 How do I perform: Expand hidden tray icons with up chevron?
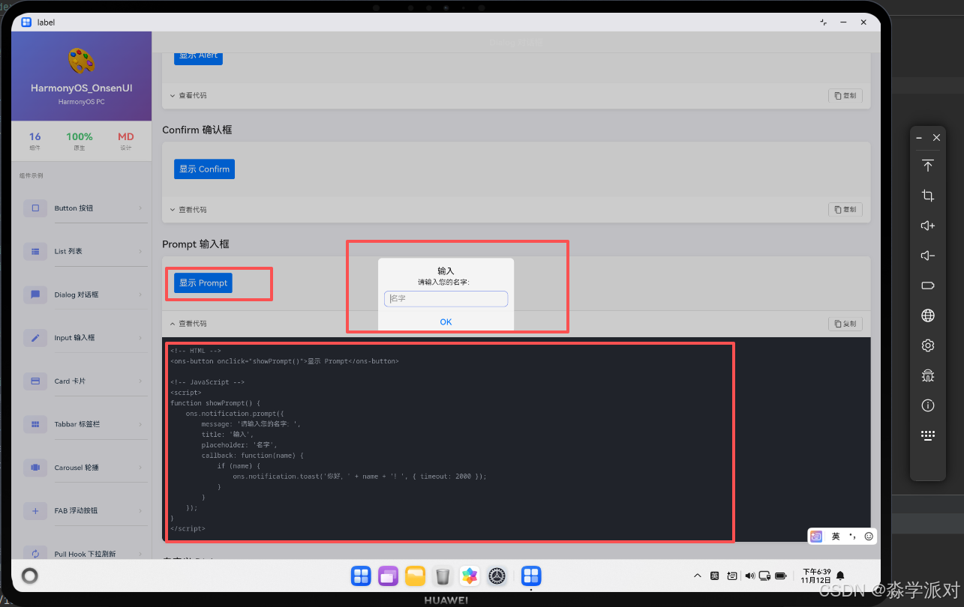tap(697, 576)
